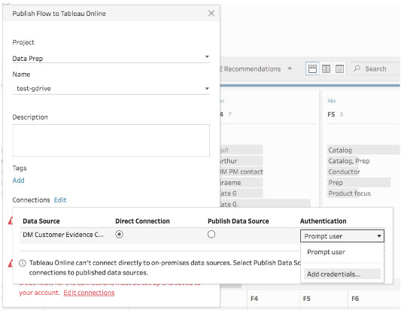
Task: Select the Prep value in F5
Action: point(359,183)
